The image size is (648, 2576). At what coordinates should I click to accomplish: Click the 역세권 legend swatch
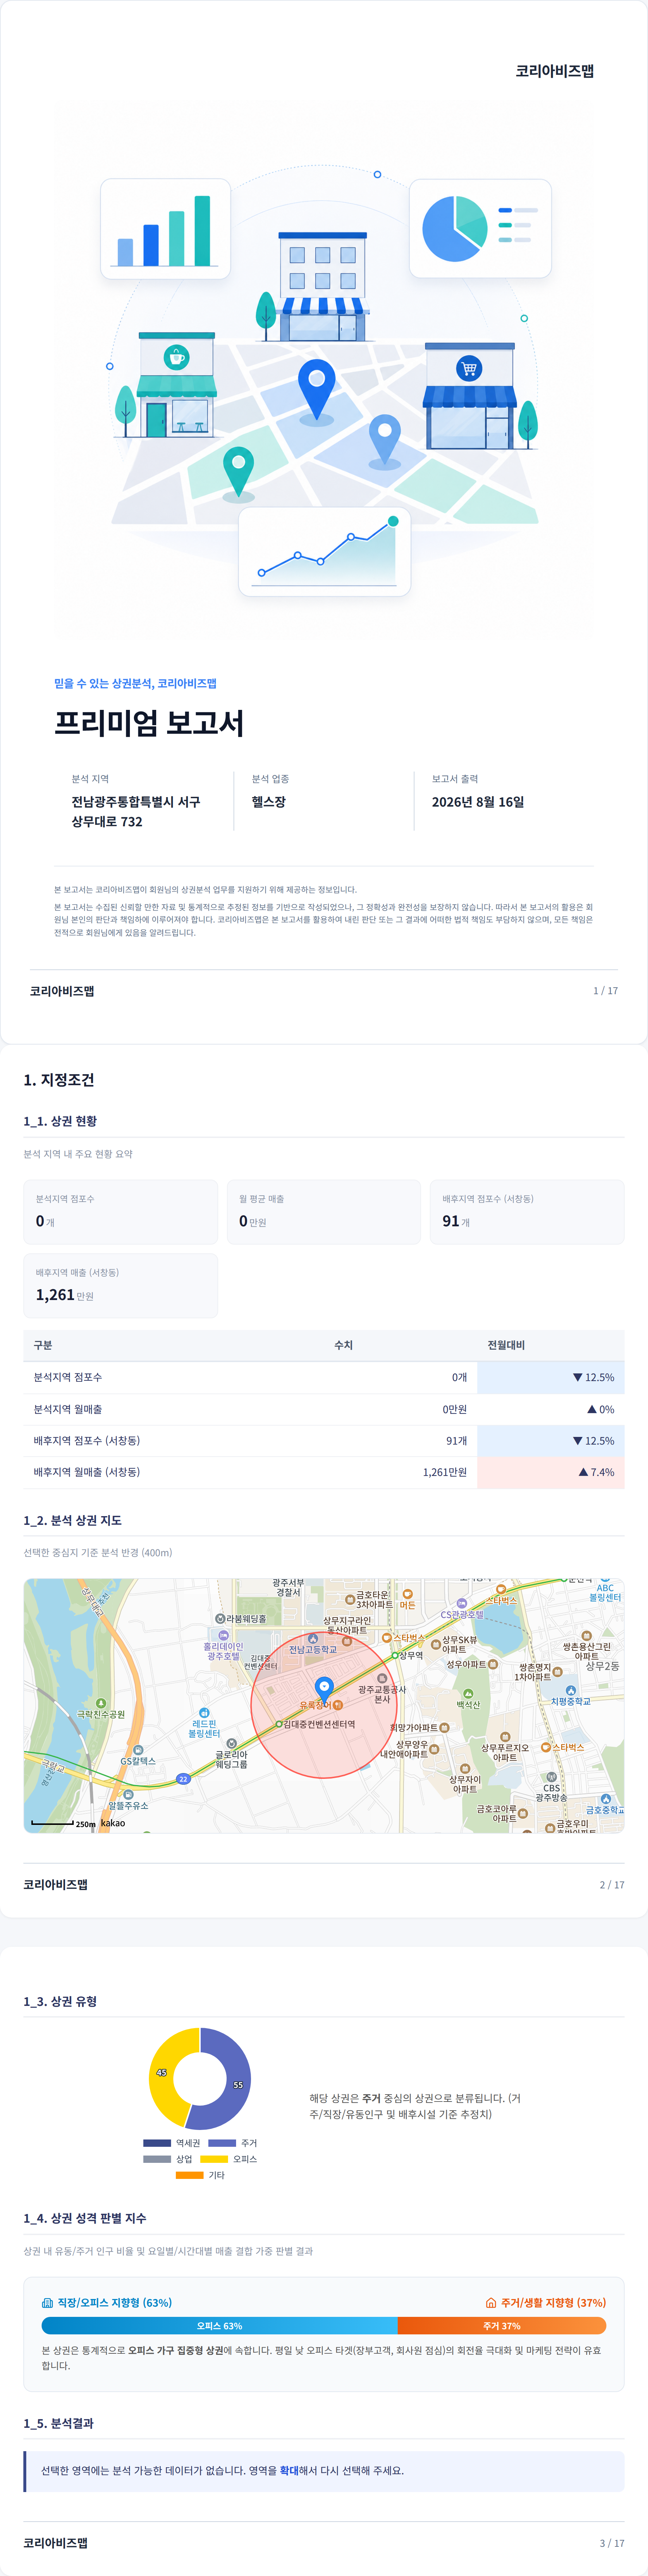tap(157, 2143)
